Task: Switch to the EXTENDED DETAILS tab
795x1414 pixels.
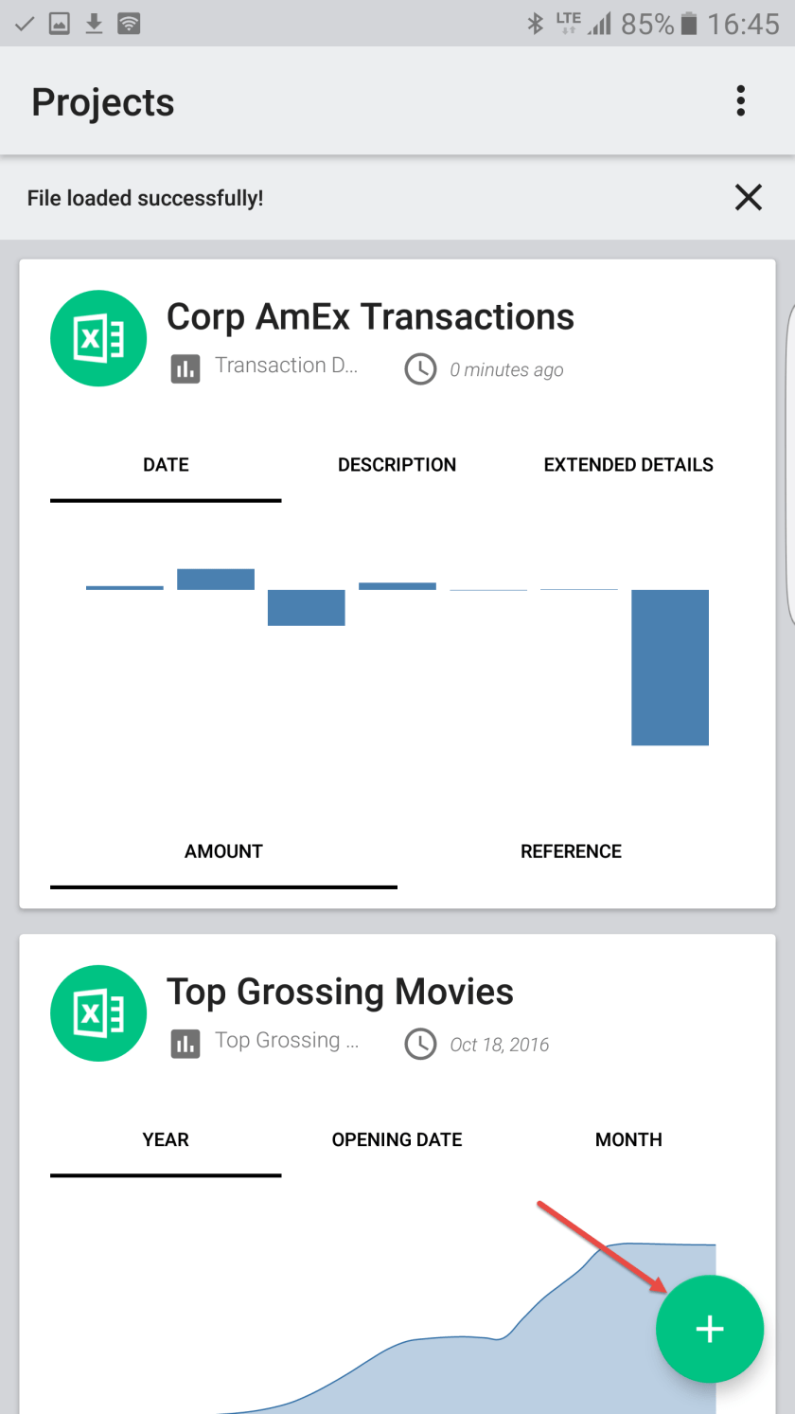Action: (628, 465)
